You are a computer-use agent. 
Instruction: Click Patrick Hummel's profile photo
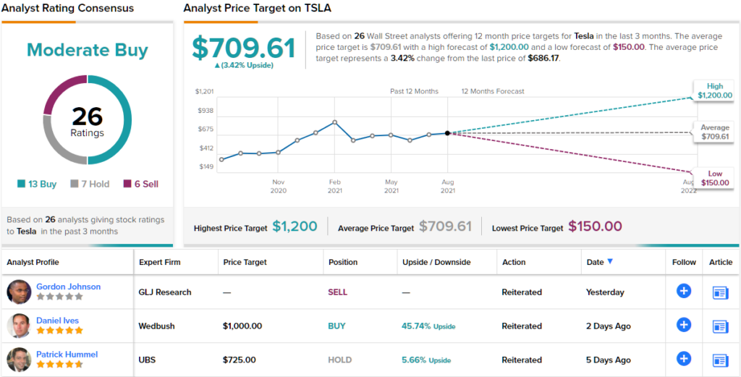[x=19, y=360]
